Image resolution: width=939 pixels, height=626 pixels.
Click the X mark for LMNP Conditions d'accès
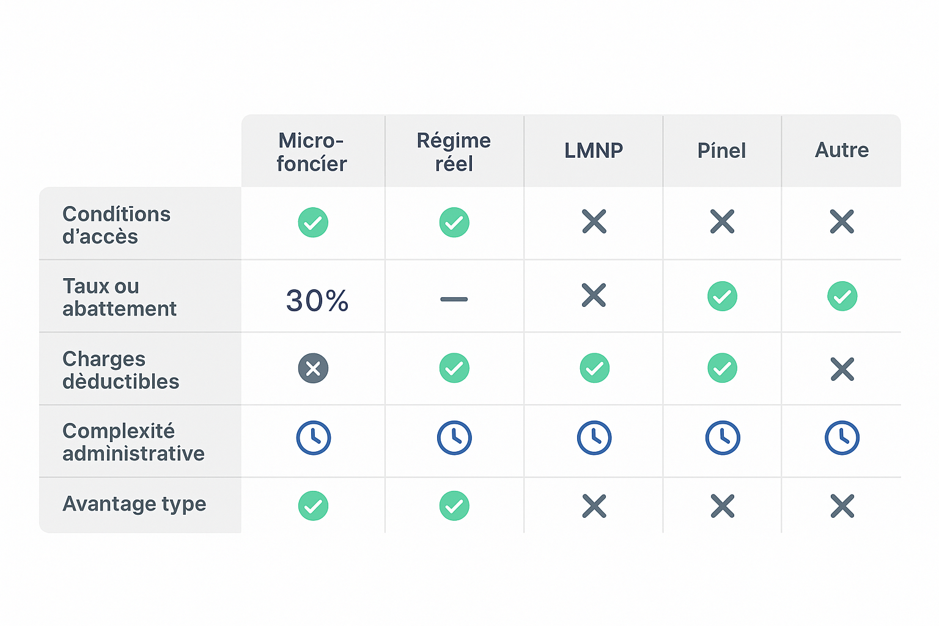pos(594,222)
